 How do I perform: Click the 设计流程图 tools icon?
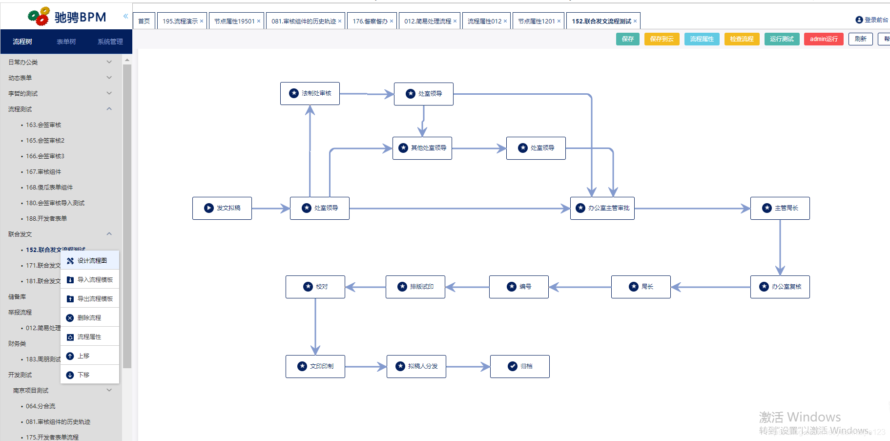pyautogui.click(x=70, y=261)
